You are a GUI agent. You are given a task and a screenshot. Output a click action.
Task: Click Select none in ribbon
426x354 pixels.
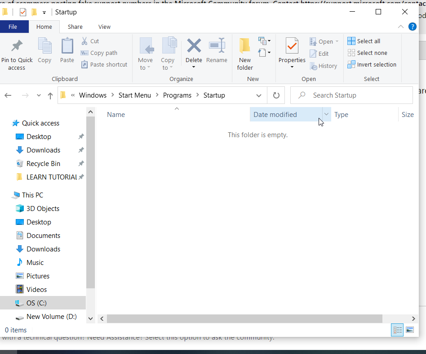(x=367, y=53)
